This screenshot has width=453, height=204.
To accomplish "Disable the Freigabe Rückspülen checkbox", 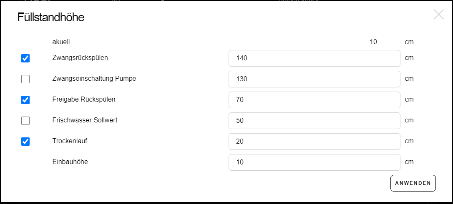I will (25, 100).
